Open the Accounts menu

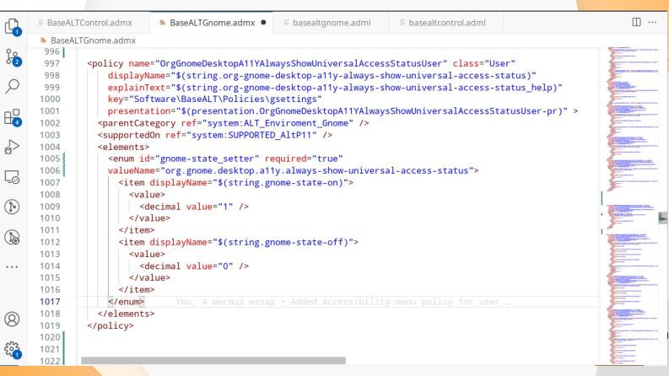[x=12, y=319]
